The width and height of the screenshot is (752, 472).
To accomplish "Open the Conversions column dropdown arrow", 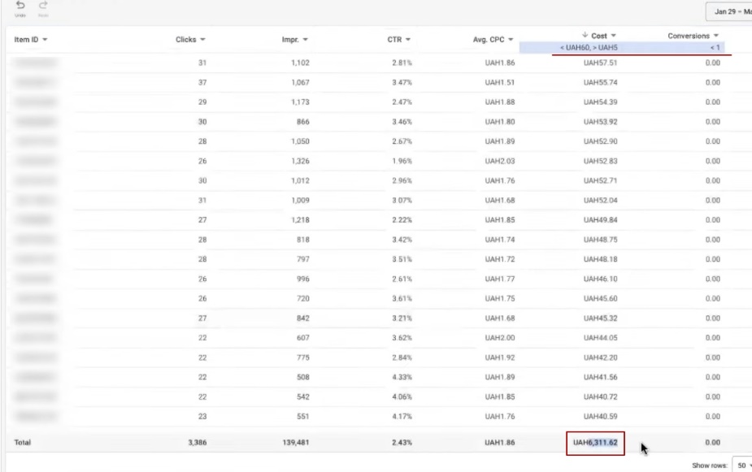I will tap(716, 36).
